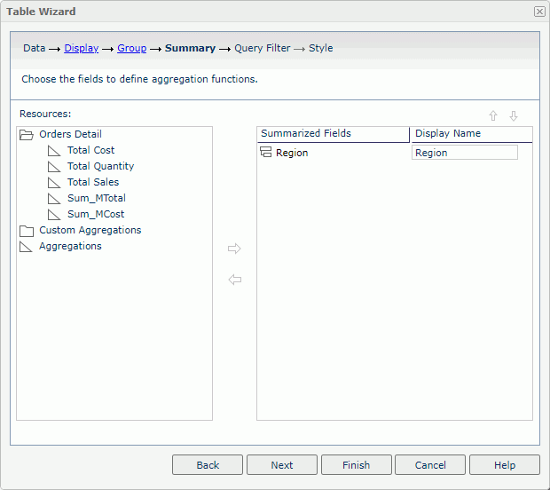The height and width of the screenshot is (490, 550).
Task: Click the add field right-arrow icon
Action: point(234,249)
